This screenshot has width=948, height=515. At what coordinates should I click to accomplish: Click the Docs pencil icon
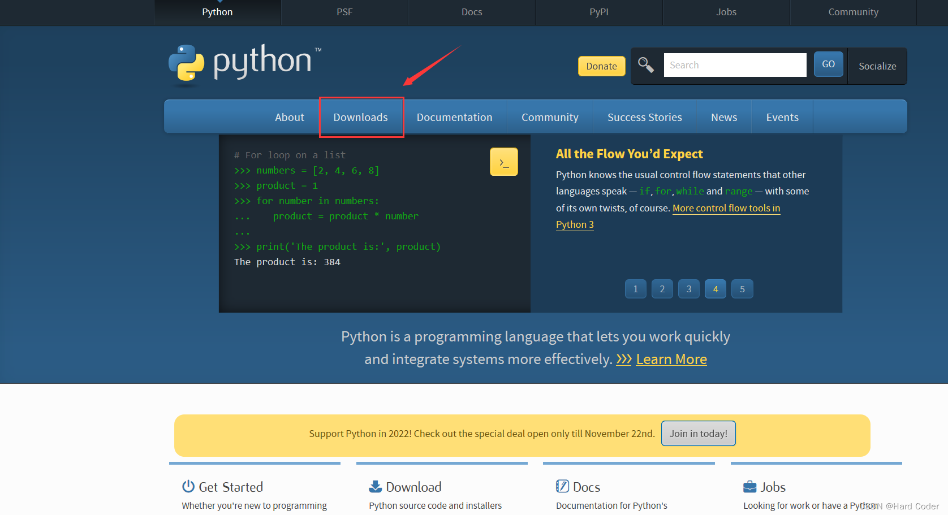click(x=562, y=486)
